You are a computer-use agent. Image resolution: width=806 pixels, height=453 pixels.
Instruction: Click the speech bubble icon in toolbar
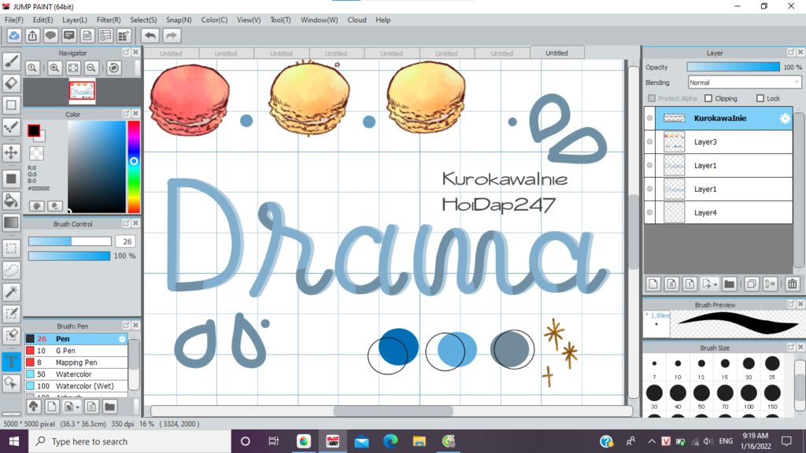tap(50, 35)
